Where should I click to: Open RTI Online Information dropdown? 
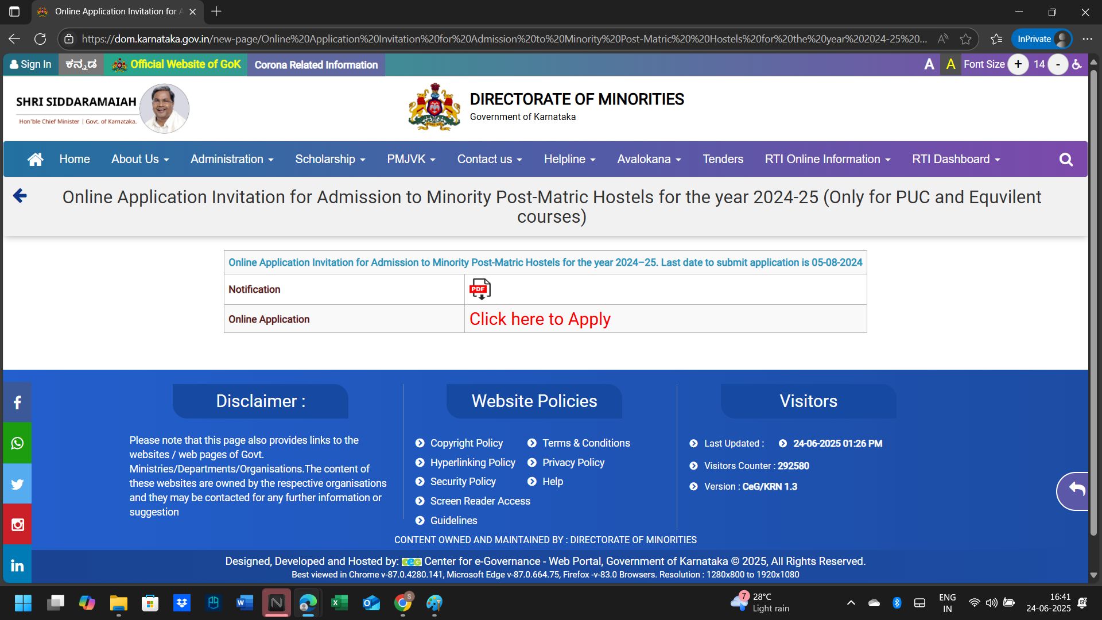(x=827, y=159)
